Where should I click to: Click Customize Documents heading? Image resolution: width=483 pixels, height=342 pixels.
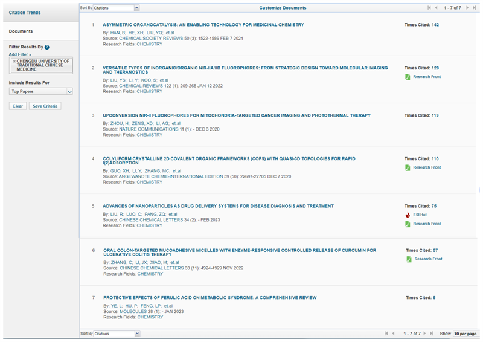coord(283,8)
